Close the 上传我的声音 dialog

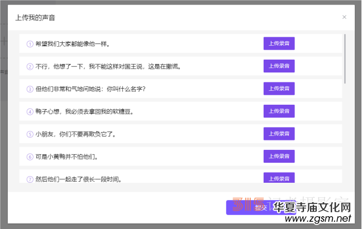[x=344, y=17]
